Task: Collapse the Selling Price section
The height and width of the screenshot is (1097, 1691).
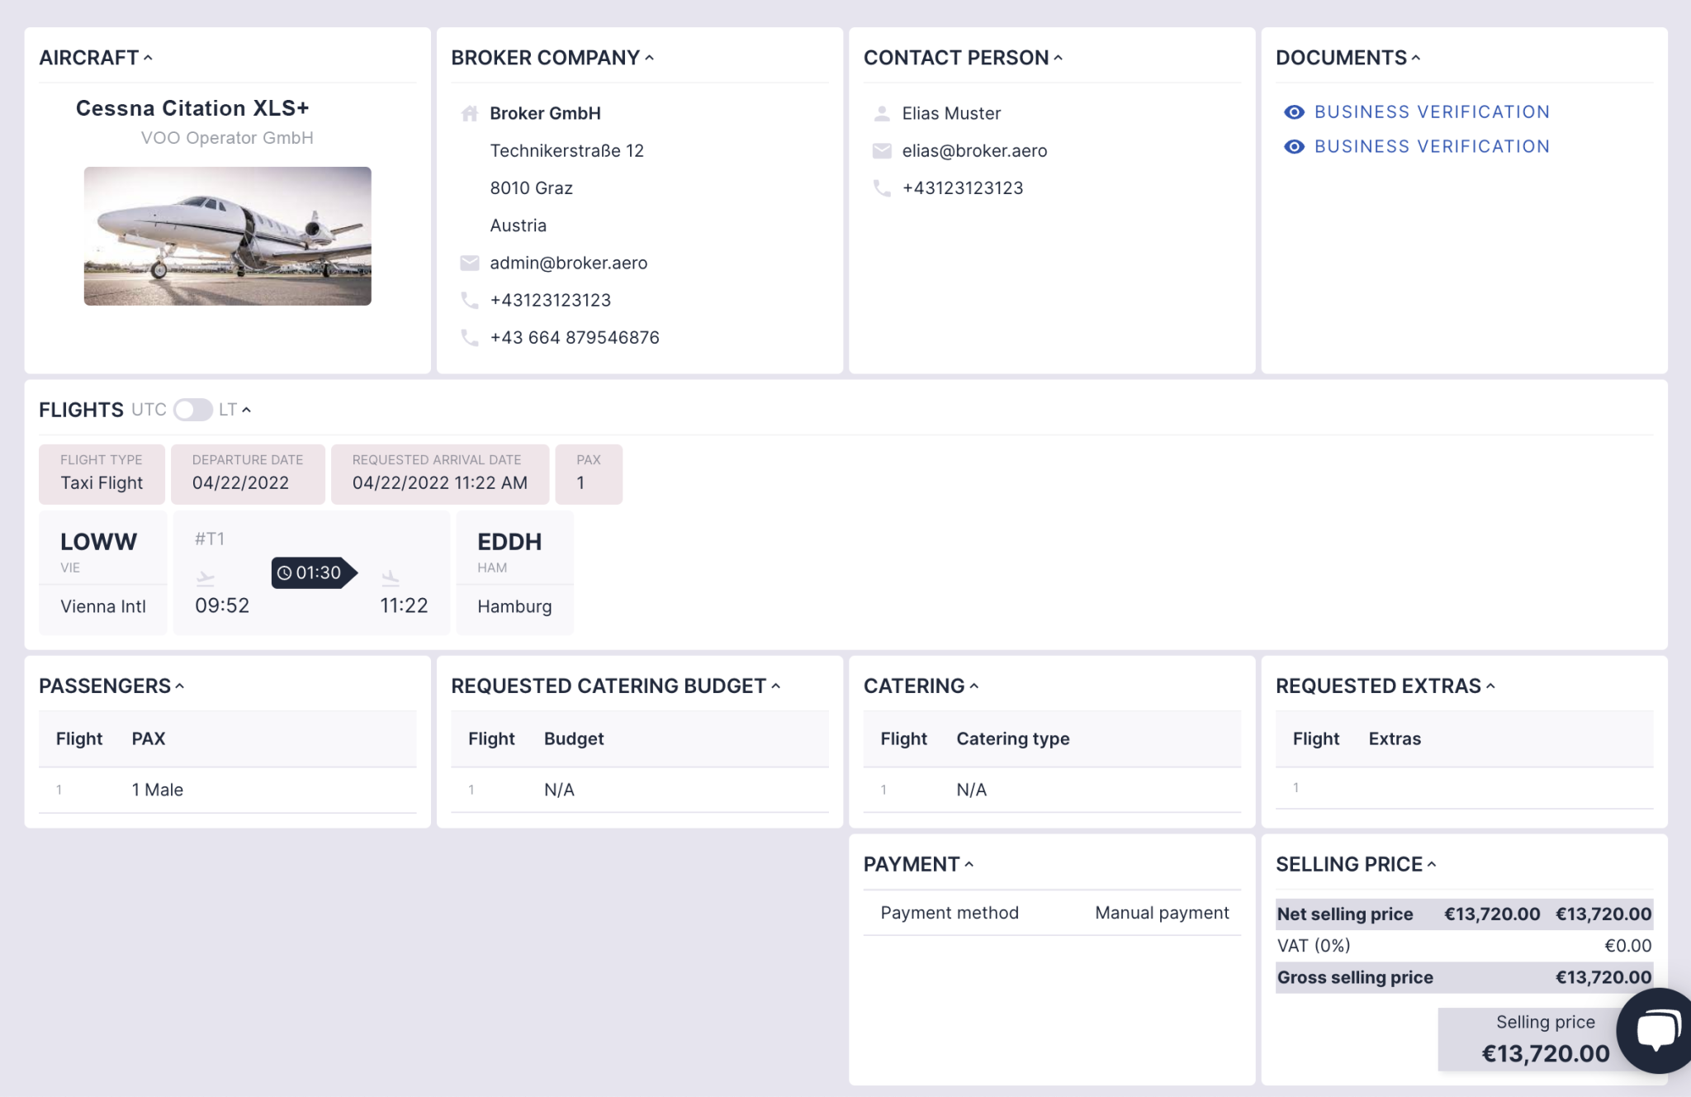Action: pyautogui.click(x=1432, y=864)
